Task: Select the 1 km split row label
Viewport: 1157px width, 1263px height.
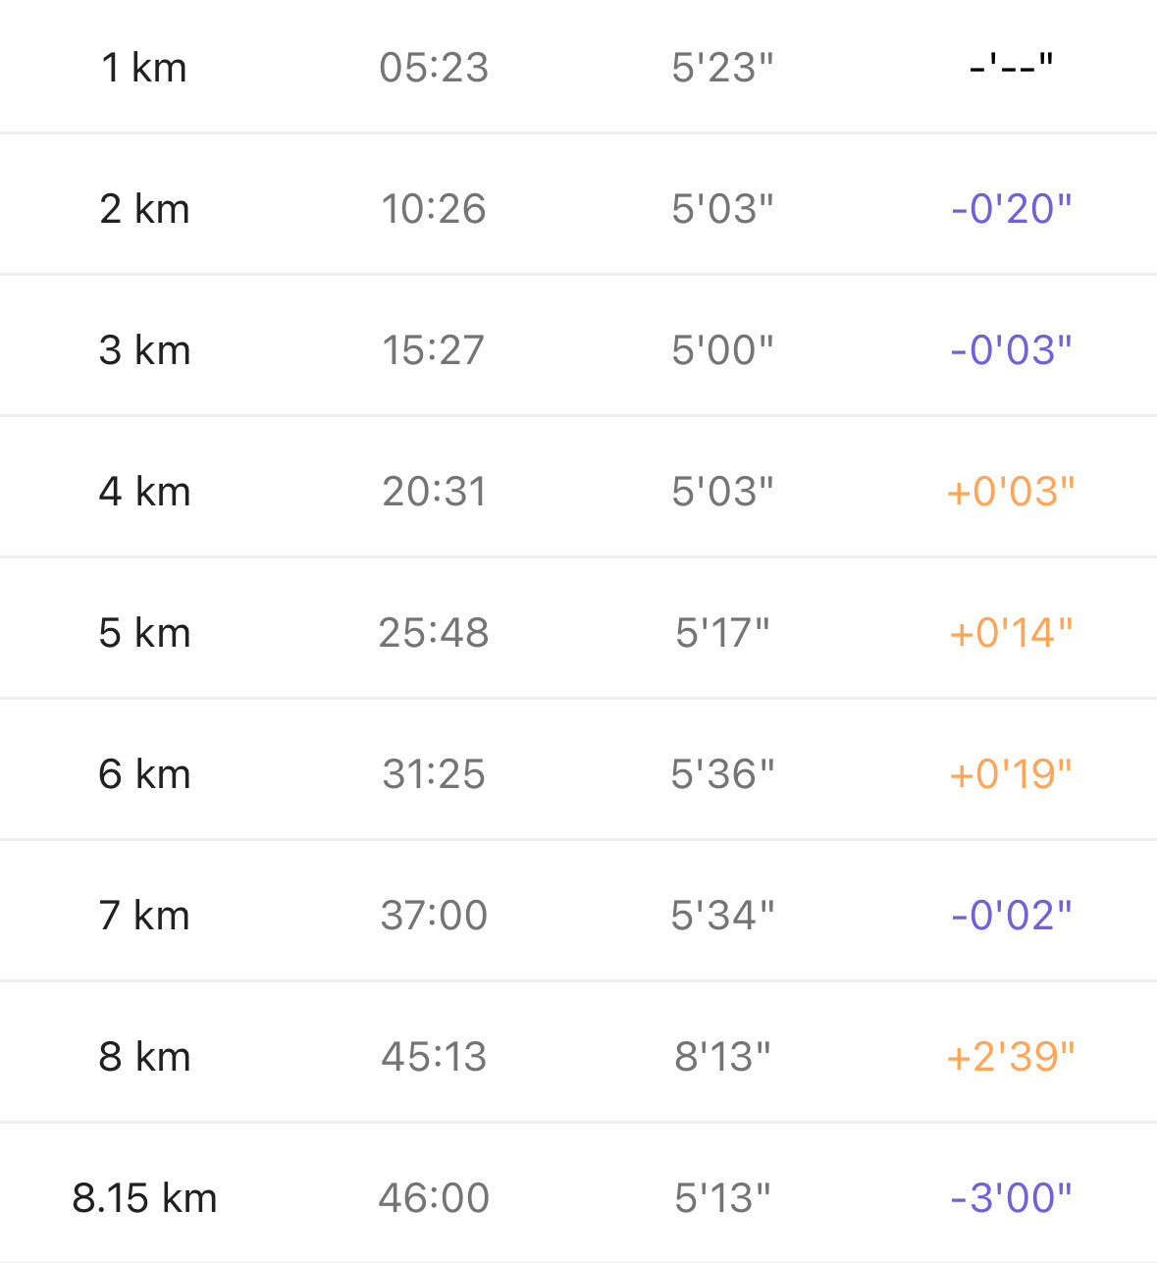Action: pos(144,68)
